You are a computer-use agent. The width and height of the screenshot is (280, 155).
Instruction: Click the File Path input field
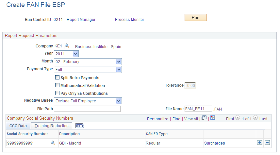click(x=87, y=109)
